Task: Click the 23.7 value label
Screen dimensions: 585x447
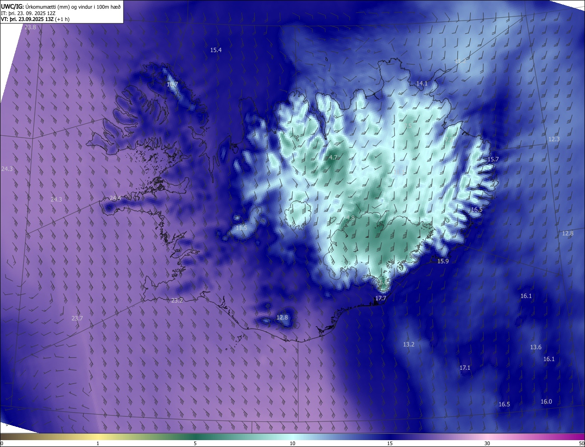Action: pos(77,318)
